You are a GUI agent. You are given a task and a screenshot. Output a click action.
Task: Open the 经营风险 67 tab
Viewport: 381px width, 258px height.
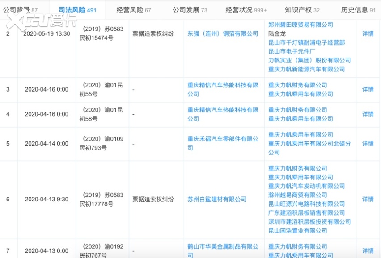click(x=134, y=10)
